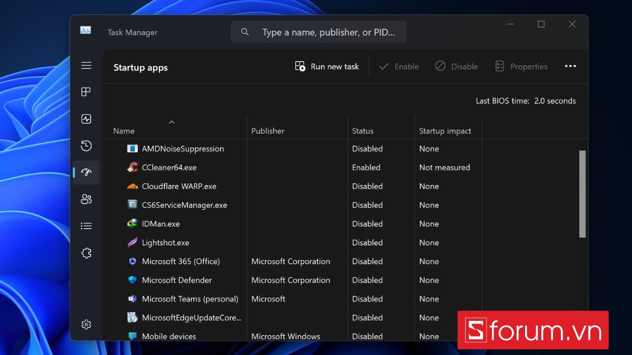Open Properties from the toolbar
This screenshot has height=355, width=632.
pos(521,66)
